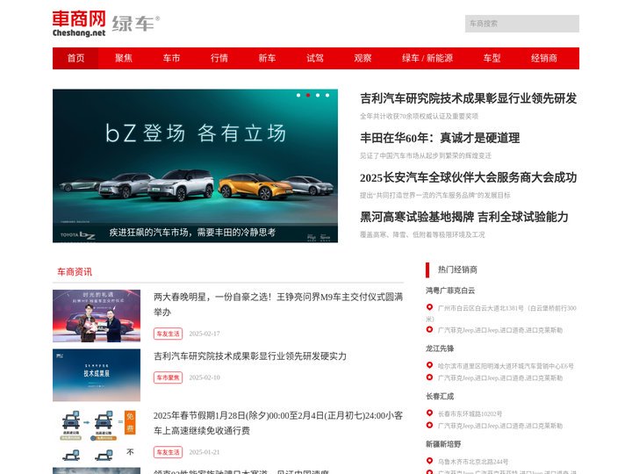Open the 车型 menu item
Viewport: 632px width, 474px height.
click(492, 58)
